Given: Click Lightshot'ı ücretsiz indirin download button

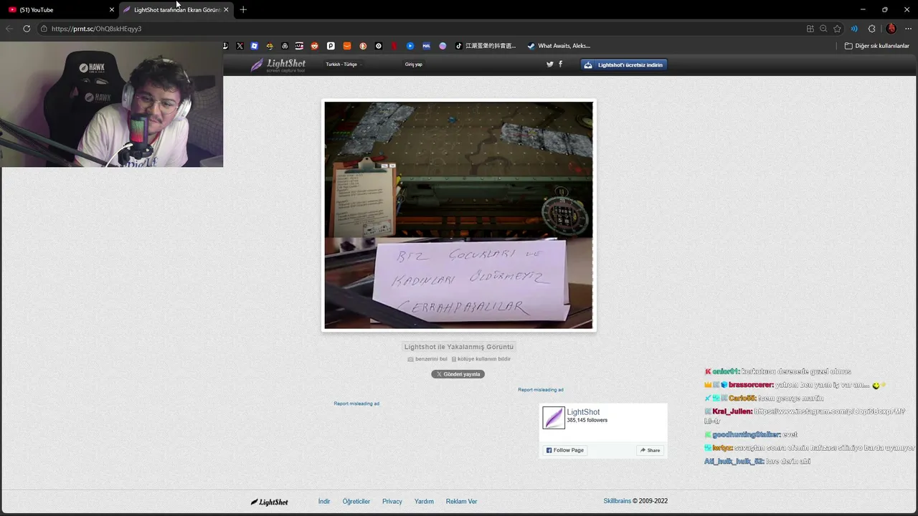Looking at the screenshot, I should pyautogui.click(x=624, y=64).
